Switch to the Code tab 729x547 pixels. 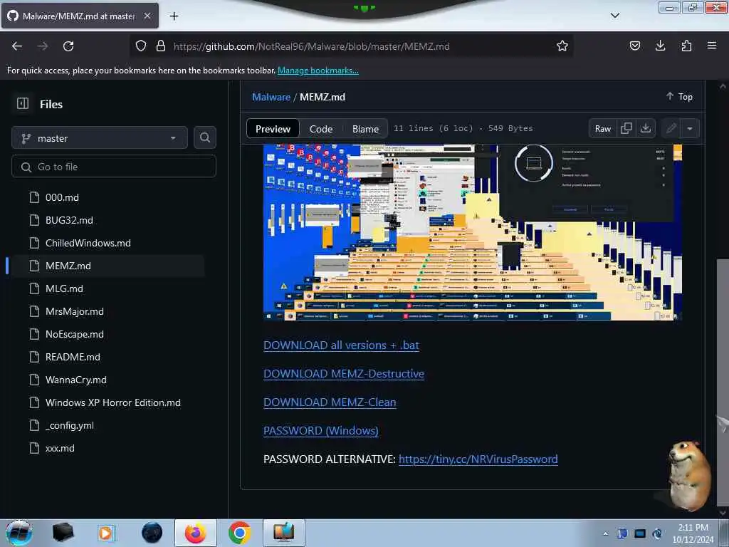pos(321,129)
